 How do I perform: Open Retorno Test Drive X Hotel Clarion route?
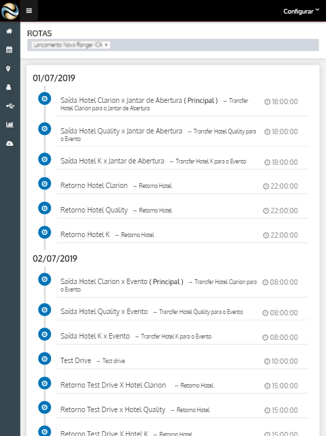182,385
